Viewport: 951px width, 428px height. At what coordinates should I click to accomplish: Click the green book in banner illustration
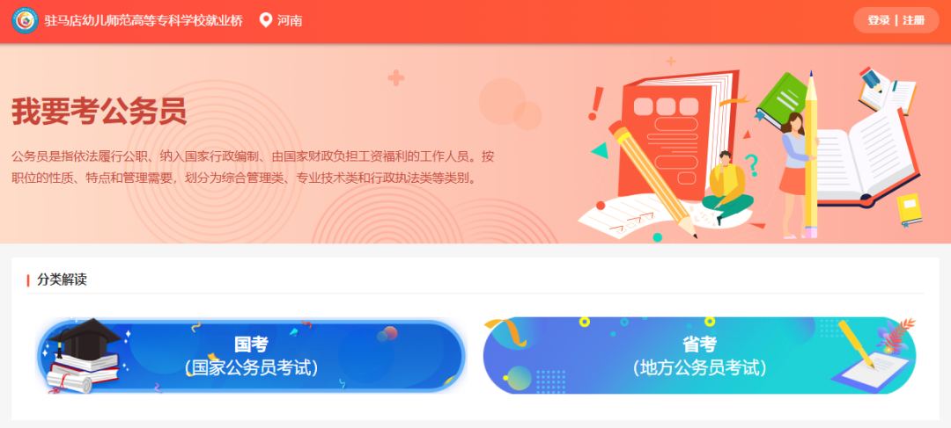click(783, 100)
